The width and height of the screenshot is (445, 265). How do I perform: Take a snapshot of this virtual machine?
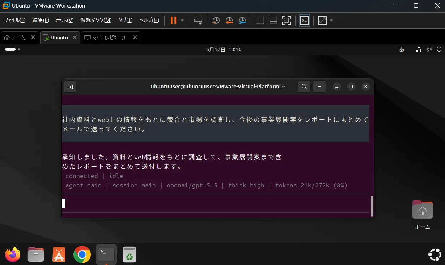click(216, 21)
